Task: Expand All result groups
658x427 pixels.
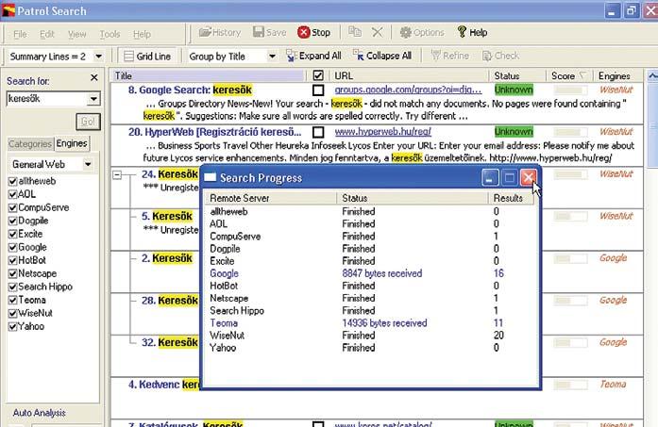Action: tap(313, 56)
